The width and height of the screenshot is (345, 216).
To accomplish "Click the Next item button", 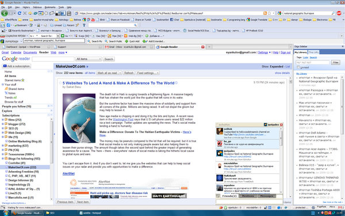I will pos(83,202).
